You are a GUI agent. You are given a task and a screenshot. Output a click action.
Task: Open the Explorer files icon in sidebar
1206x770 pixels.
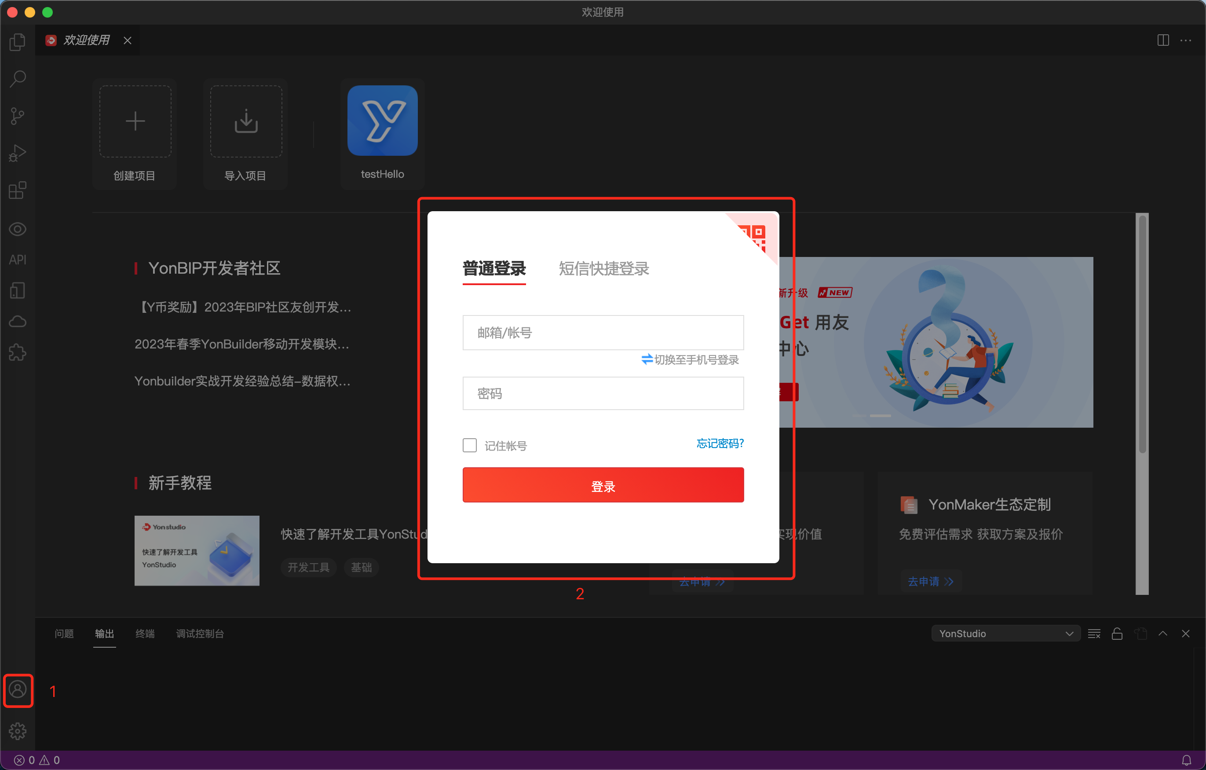[x=18, y=42]
